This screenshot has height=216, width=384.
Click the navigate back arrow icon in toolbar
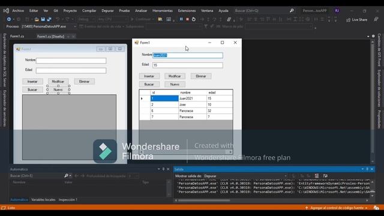tap(9, 19)
